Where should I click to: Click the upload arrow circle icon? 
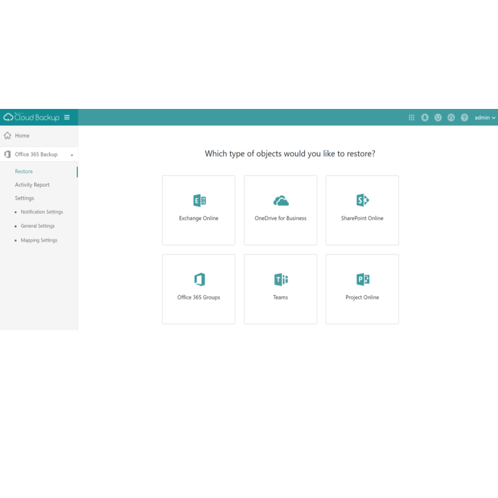click(x=451, y=118)
